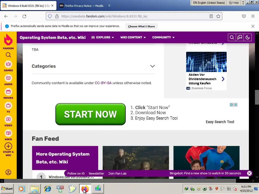Click Choose What I Share button

(x=141, y=26)
